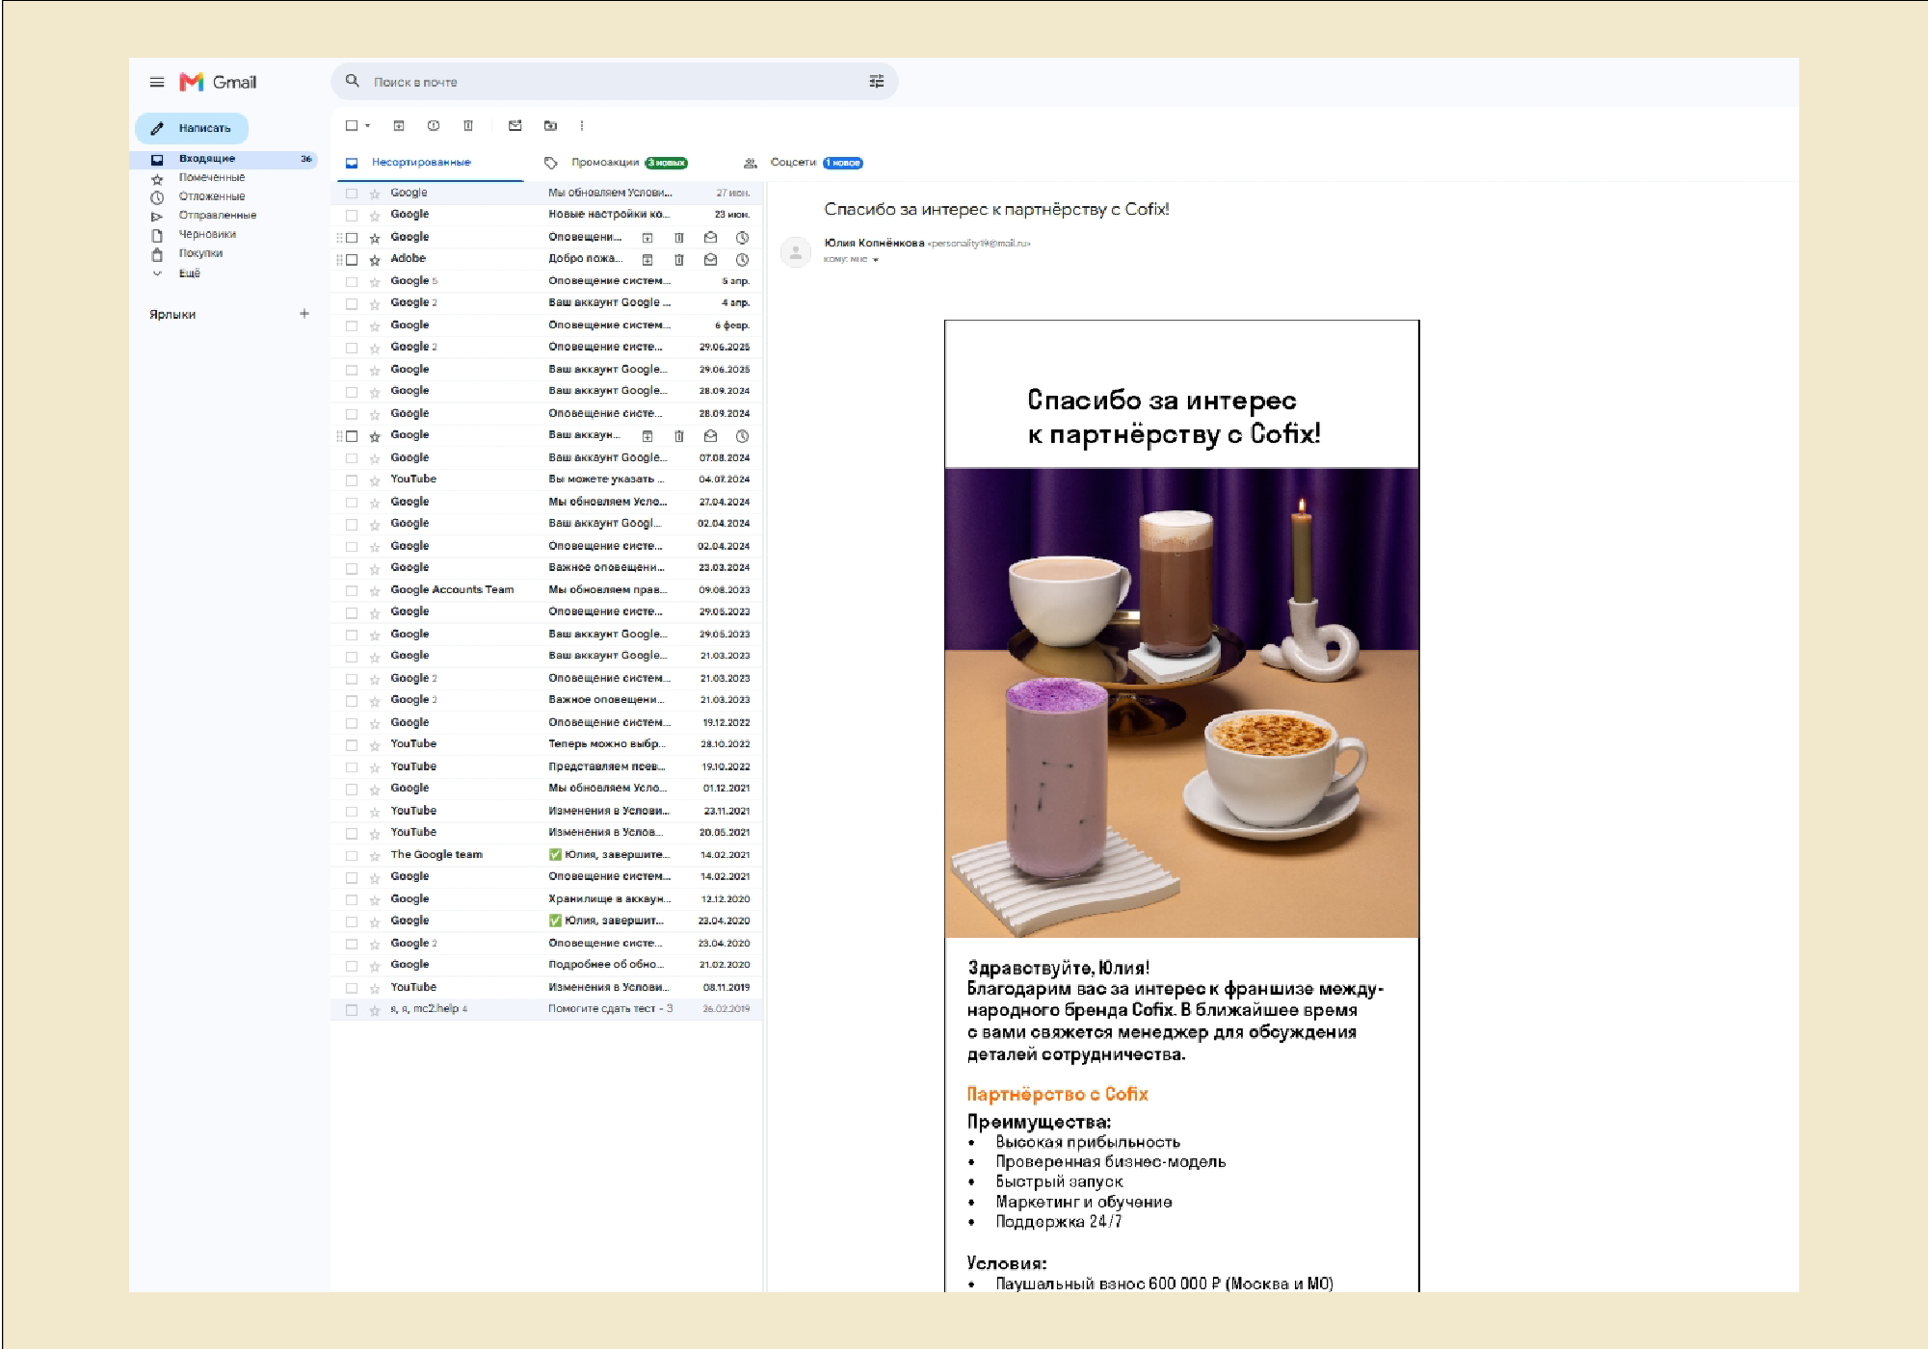
Task: Open YouTube email Представляем псев...
Action: tap(547, 766)
